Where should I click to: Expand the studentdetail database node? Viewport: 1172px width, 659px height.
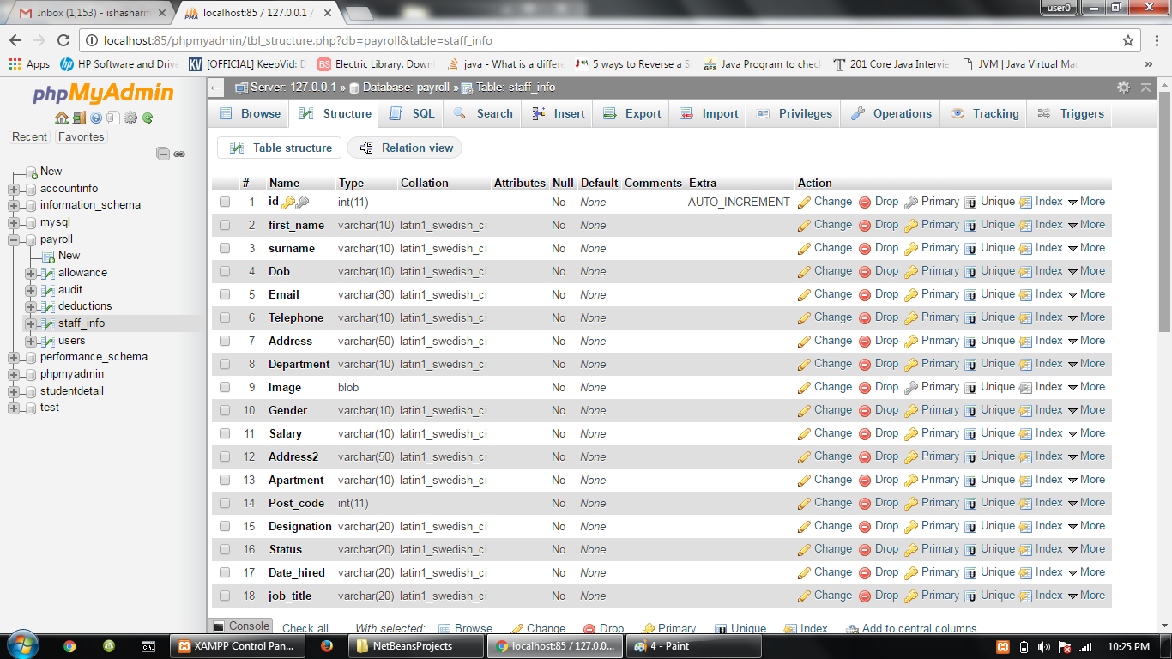pos(14,391)
